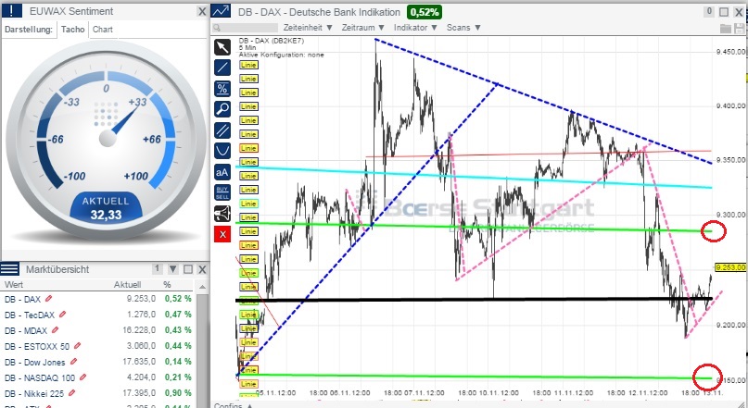The width and height of the screenshot is (748, 408).
Task: Open the Indikator dropdown
Action: (415, 28)
